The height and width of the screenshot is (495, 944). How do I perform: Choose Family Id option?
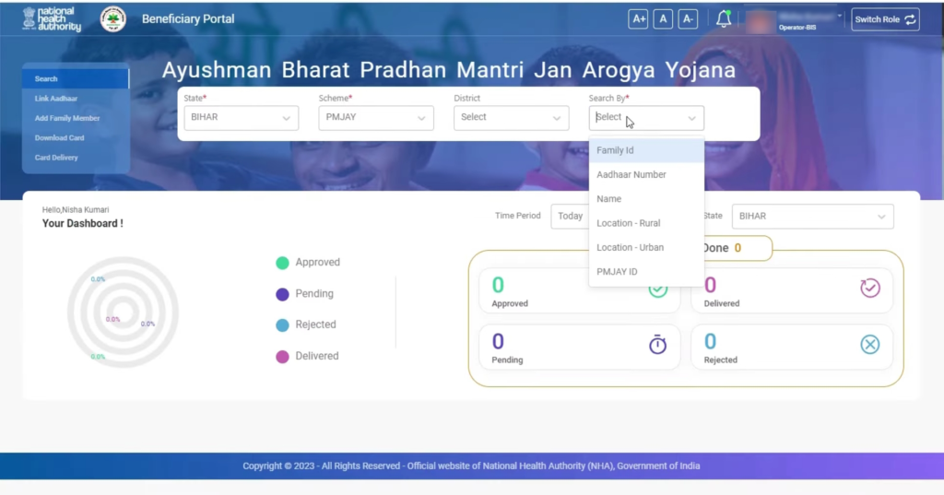646,150
